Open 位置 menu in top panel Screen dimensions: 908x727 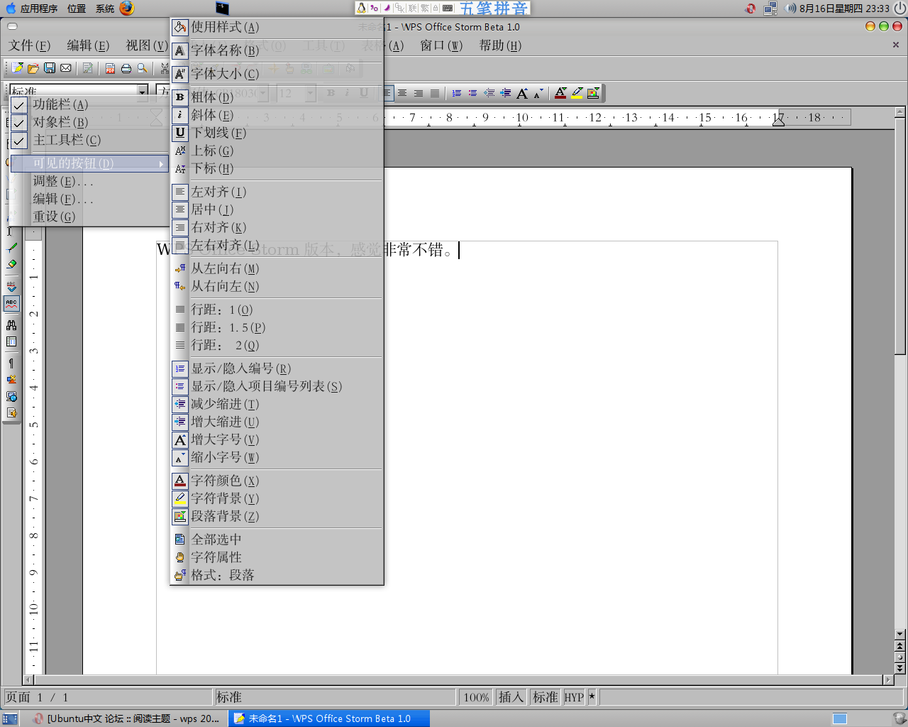(77, 9)
